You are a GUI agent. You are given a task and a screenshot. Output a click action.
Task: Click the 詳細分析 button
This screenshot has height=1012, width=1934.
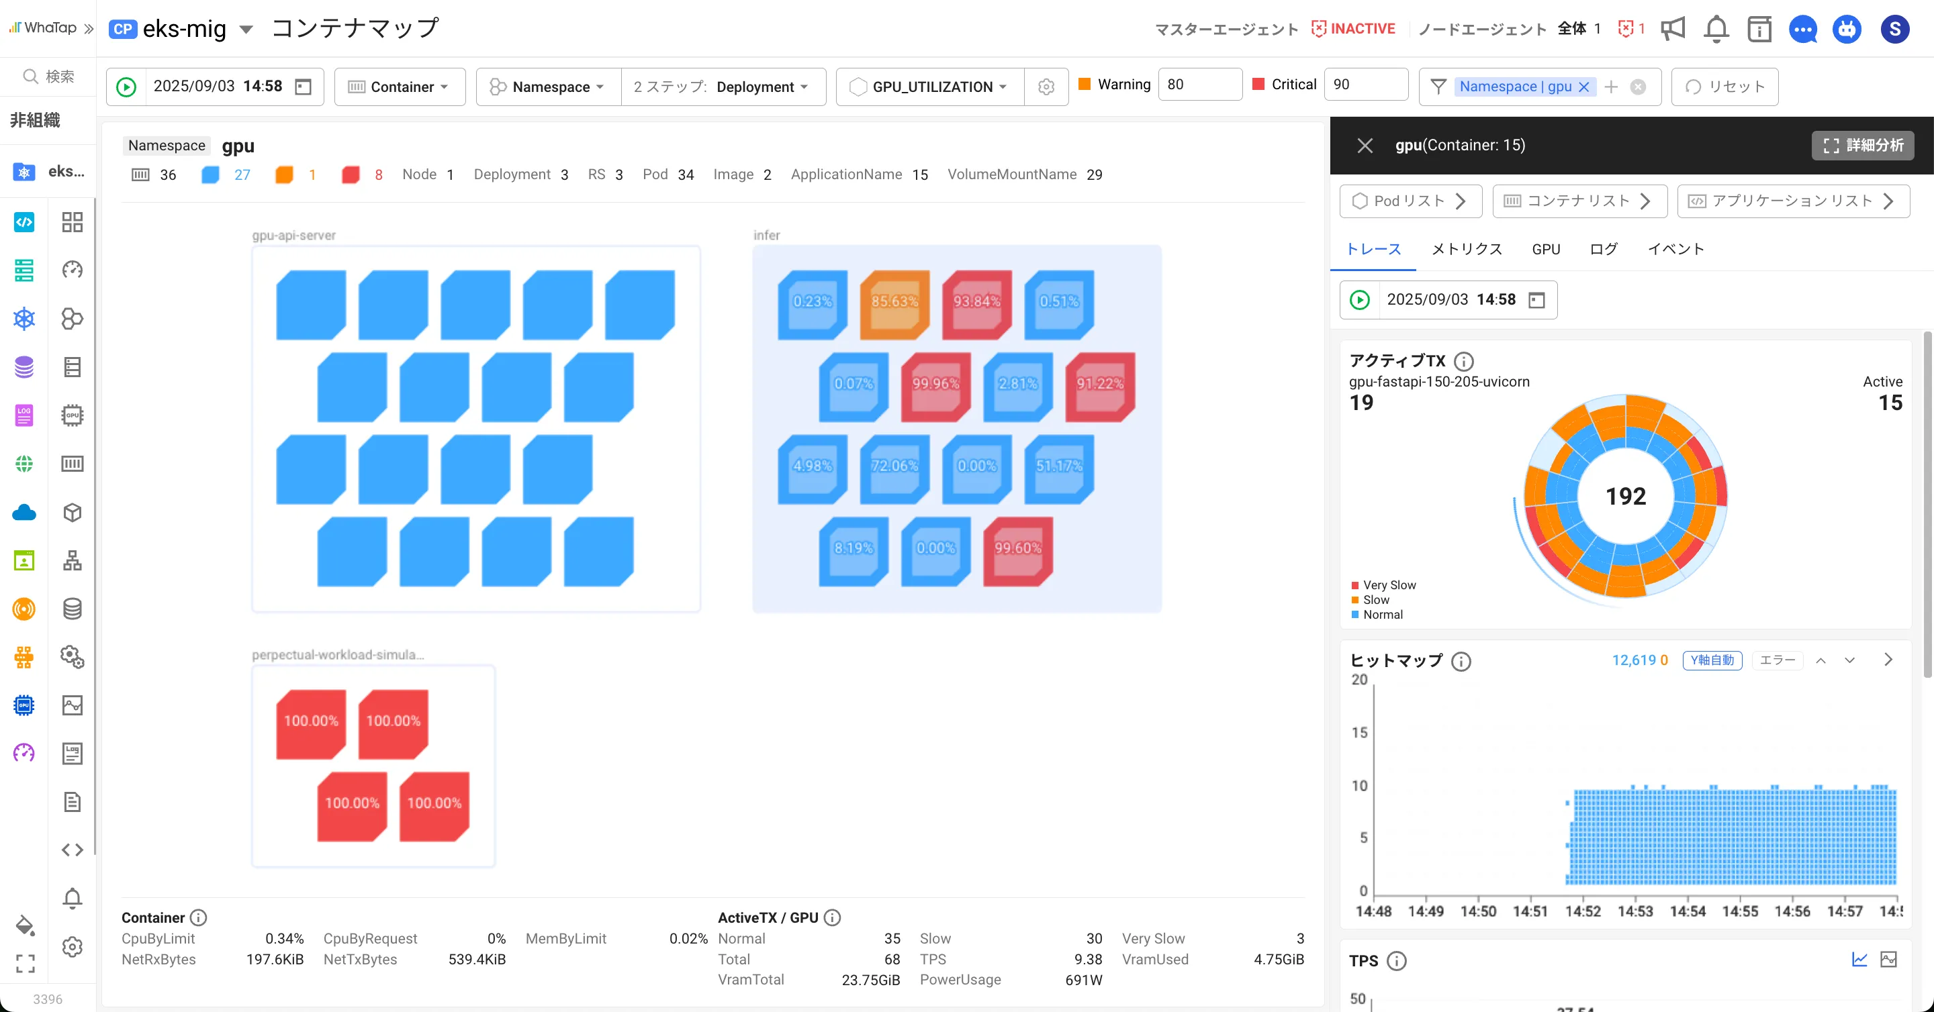pyautogui.click(x=1863, y=145)
